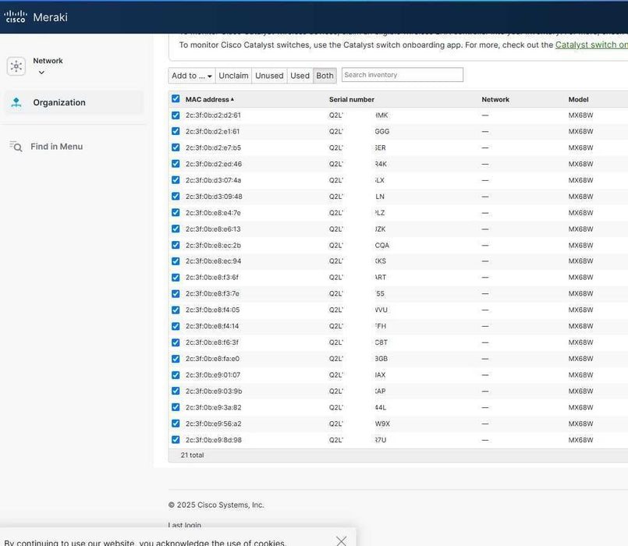Uncheck device 2c:3f:0b:e9:3a:82
Screen dimensions: 628x546
tap(176, 407)
